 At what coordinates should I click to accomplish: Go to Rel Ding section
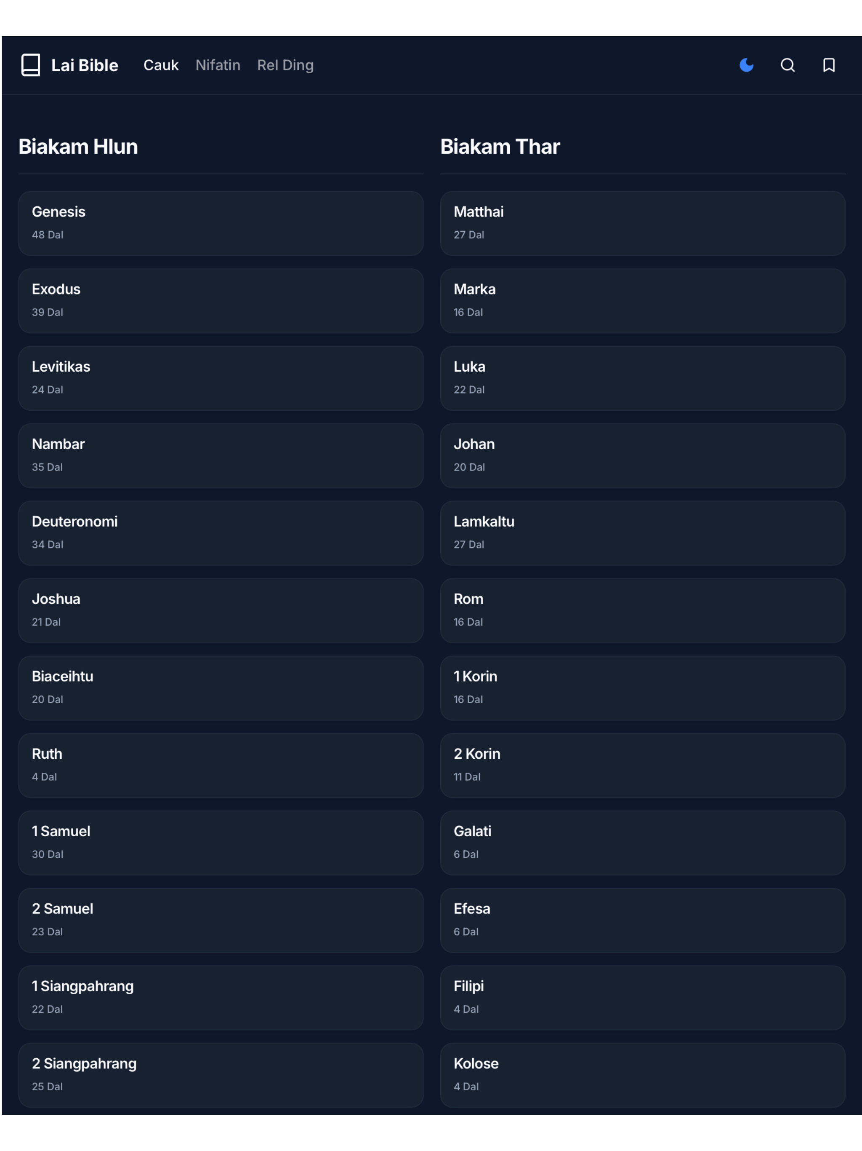pyautogui.click(x=285, y=65)
